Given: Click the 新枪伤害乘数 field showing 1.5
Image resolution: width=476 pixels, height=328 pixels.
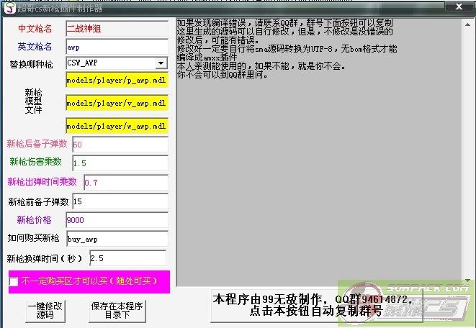Looking at the screenshot, I should pyautogui.click(x=118, y=163).
